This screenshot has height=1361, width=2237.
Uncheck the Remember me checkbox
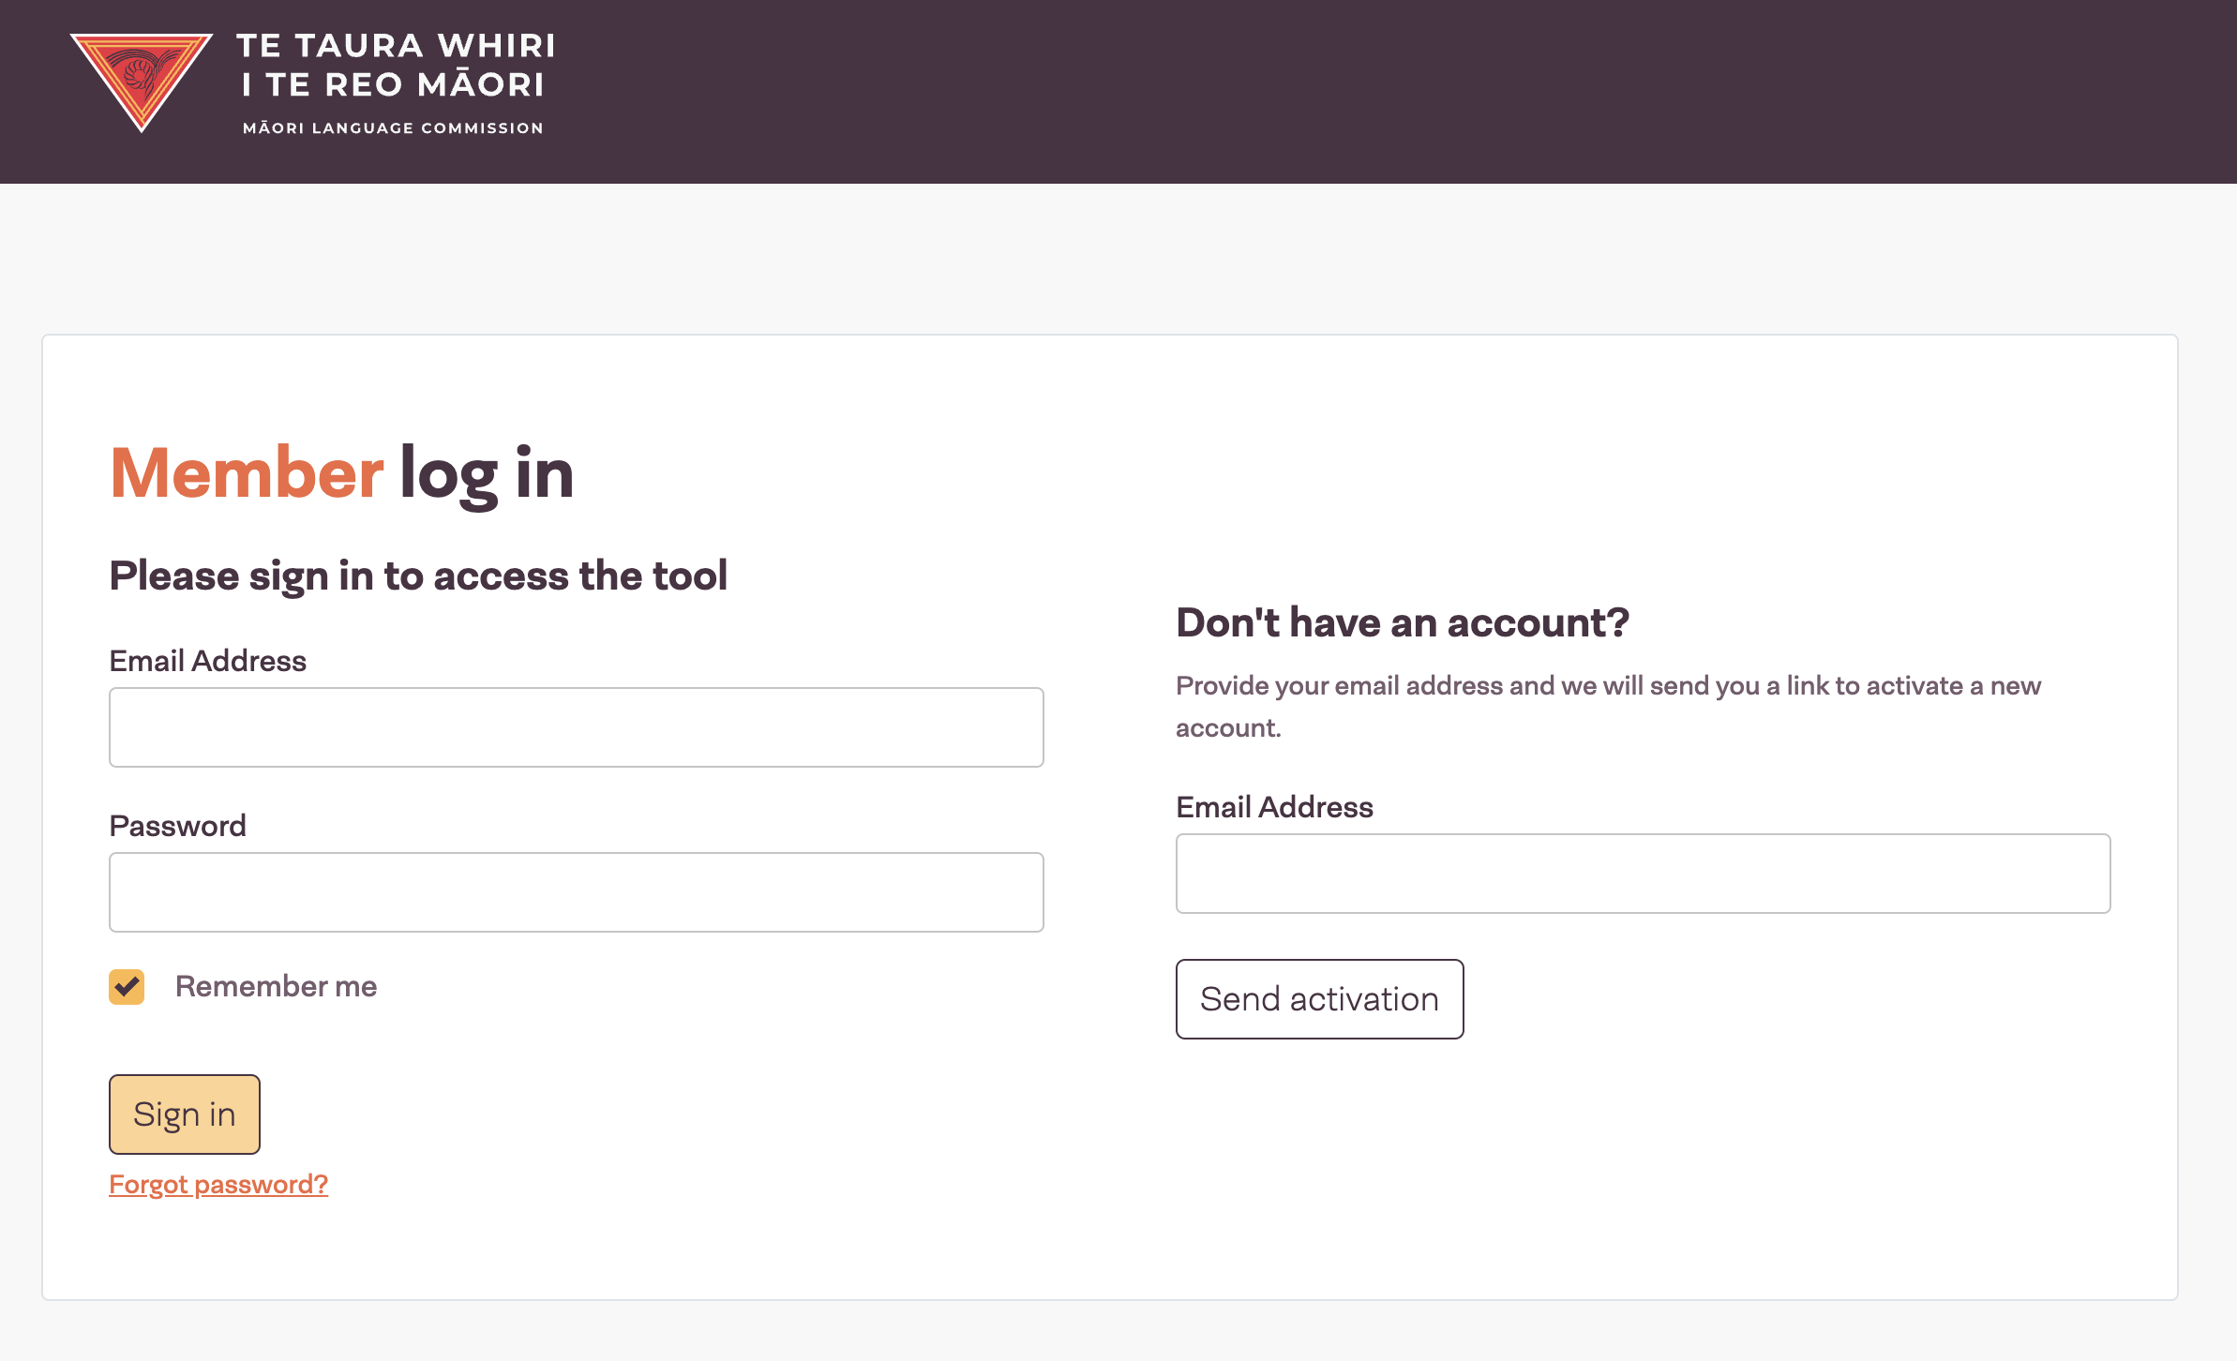(127, 986)
